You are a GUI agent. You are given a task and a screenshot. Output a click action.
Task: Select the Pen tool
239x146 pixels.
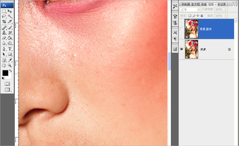pyautogui.click(x=4, y=49)
